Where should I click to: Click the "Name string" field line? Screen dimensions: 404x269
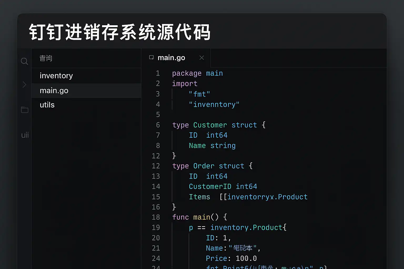[x=212, y=146]
